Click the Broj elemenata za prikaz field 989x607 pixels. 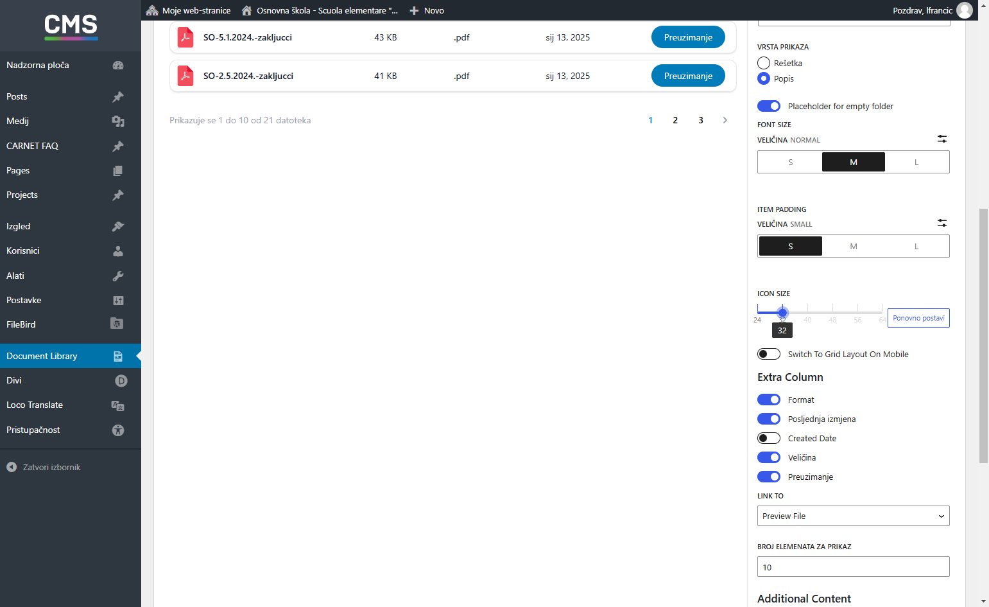tap(854, 567)
